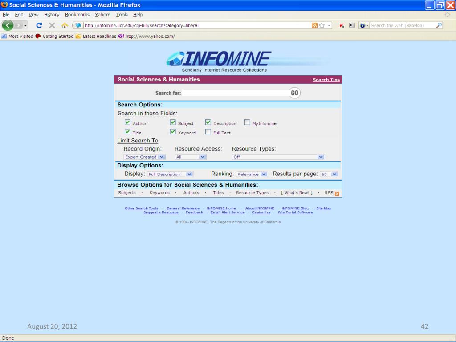Enable the MyInfomine checkbox
This screenshot has width=456, height=342.
click(247, 122)
